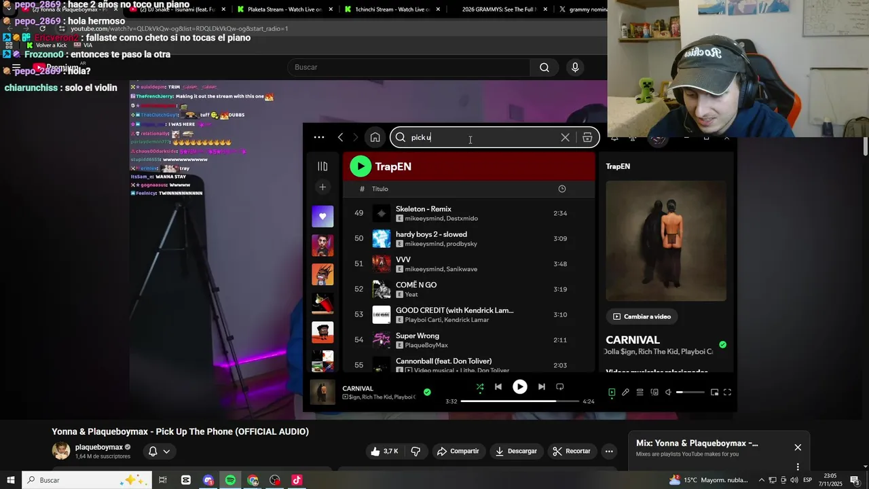
Task: Sort playlist by Título column
Action: (x=380, y=189)
